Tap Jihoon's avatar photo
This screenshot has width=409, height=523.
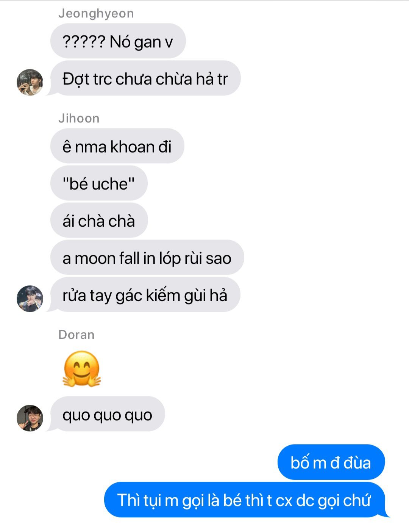click(30, 299)
